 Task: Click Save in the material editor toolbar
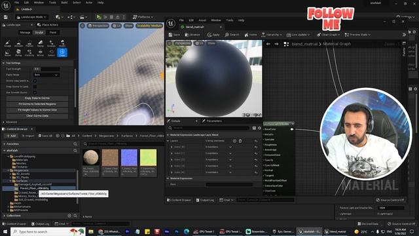[x=174, y=35]
